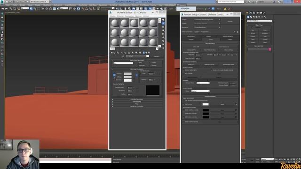The width and height of the screenshot is (301, 169).
Task: Toggle Render hidden lights checkbox
Action: tap(184, 70)
